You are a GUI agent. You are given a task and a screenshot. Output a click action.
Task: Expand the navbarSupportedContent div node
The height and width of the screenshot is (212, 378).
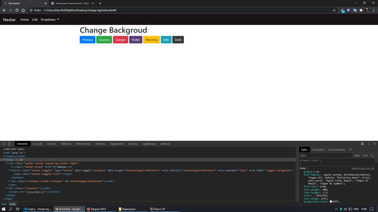[x=9, y=181]
